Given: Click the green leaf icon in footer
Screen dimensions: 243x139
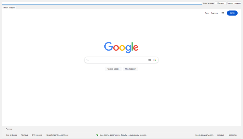Looking at the screenshot, I should (x=97, y=135).
